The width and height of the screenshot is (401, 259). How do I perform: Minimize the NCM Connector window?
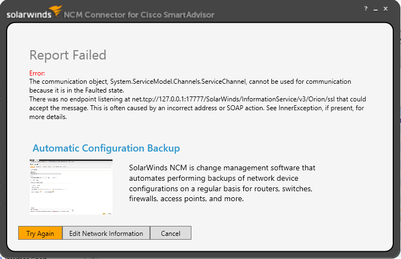pos(376,9)
